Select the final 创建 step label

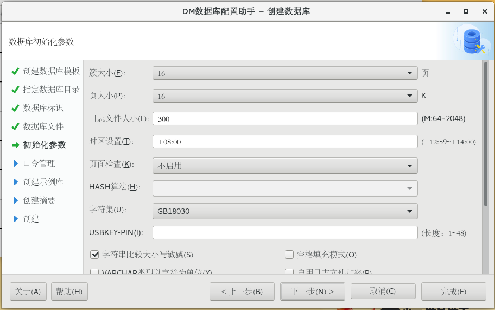(31, 219)
